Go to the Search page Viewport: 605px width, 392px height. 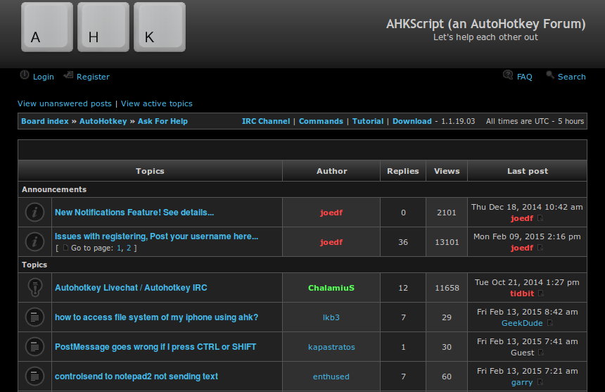click(x=571, y=77)
